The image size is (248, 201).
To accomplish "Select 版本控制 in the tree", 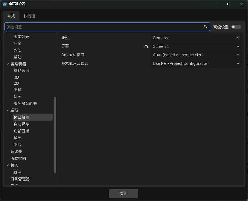I will coord(18,158).
